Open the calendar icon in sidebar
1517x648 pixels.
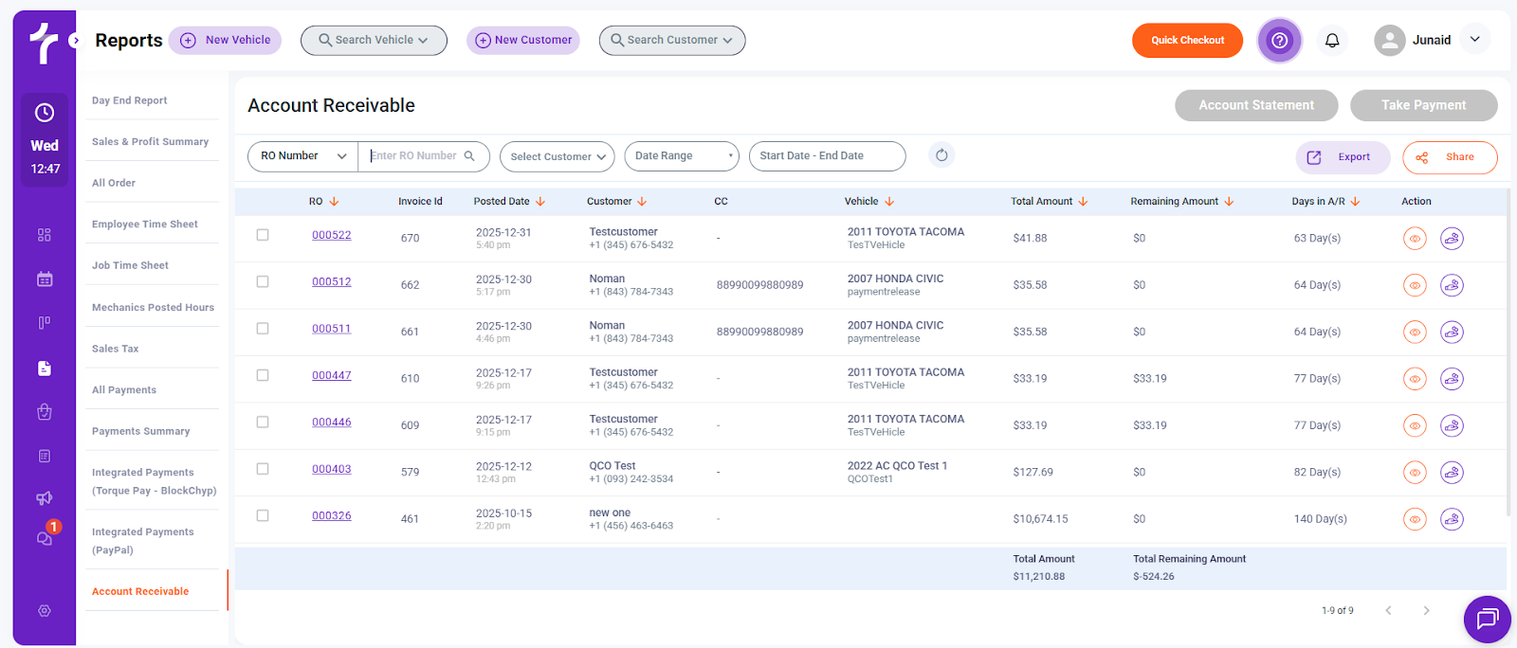(45, 279)
